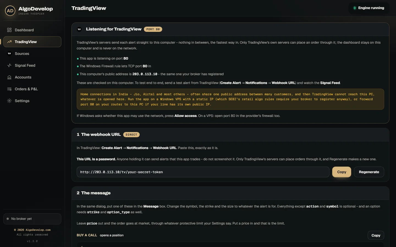
Task: Click the Signal Feed pulse icon
Action: [9, 65]
